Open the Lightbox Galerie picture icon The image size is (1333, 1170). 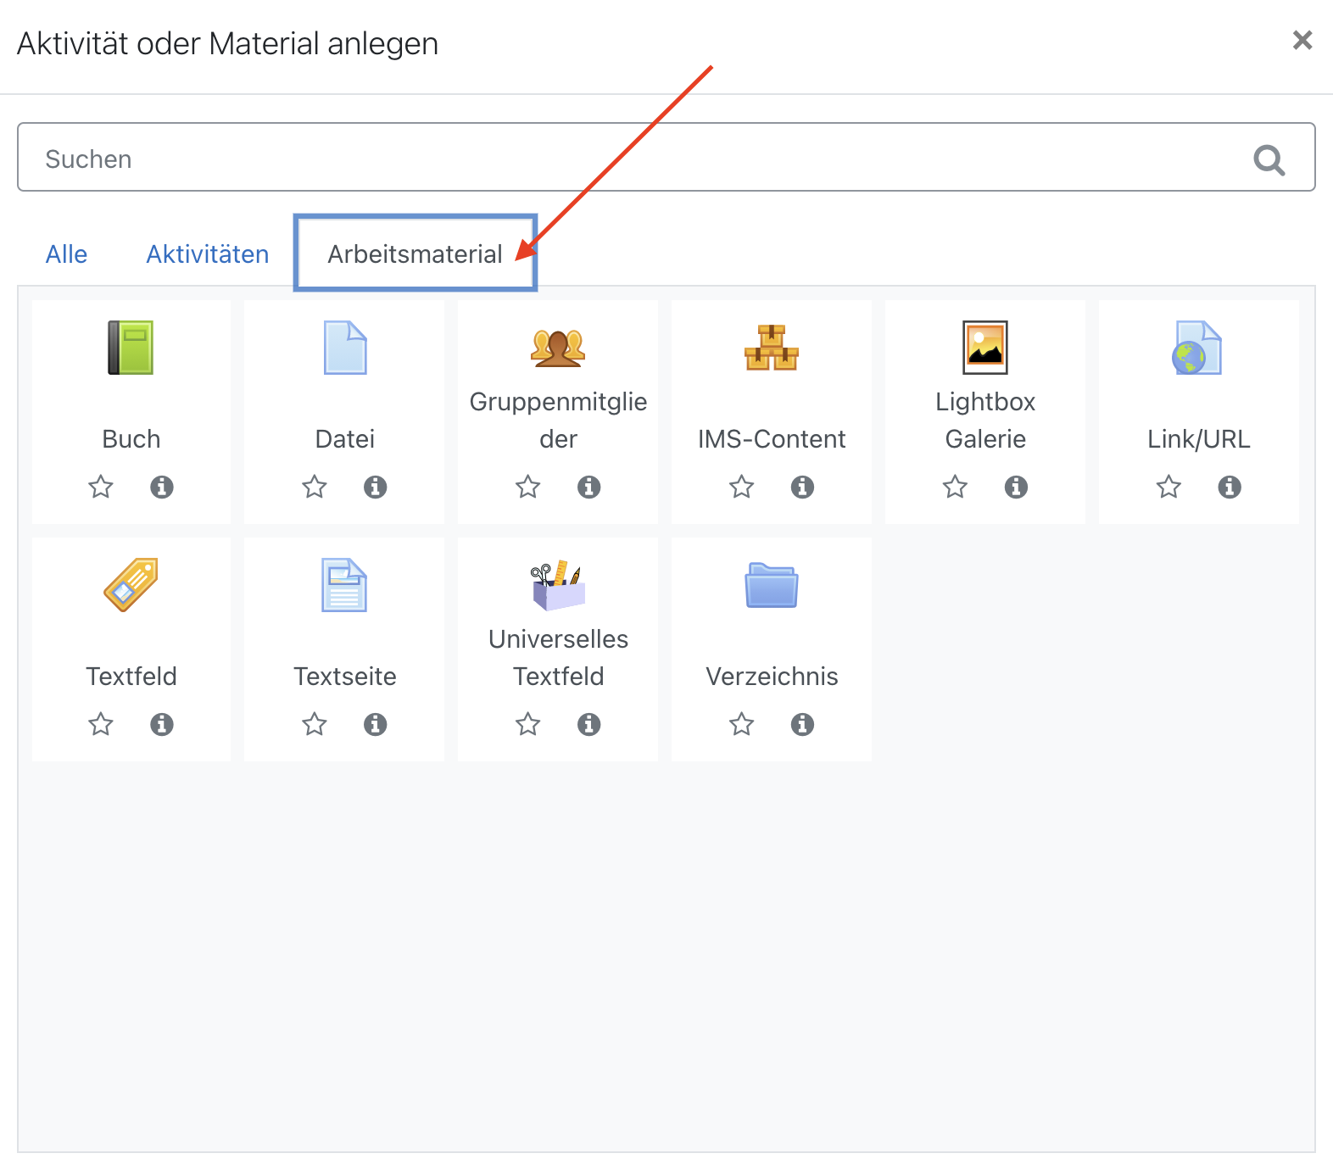coord(985,348)
